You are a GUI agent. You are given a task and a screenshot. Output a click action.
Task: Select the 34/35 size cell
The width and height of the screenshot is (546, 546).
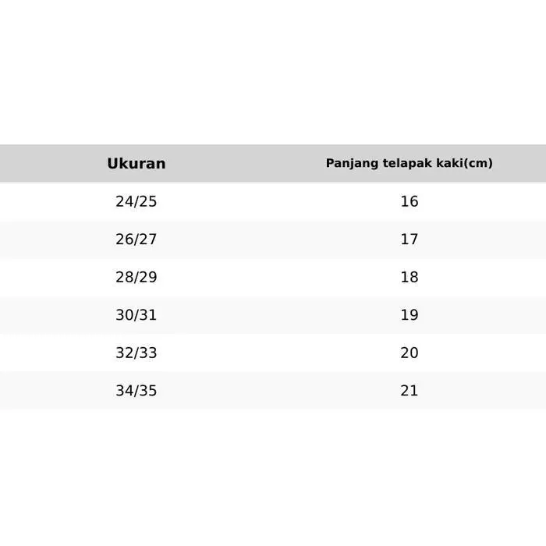click(x=136, y=391)
